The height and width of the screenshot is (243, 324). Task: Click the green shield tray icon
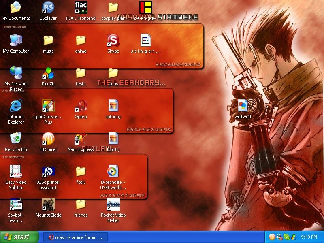(286, 237)
